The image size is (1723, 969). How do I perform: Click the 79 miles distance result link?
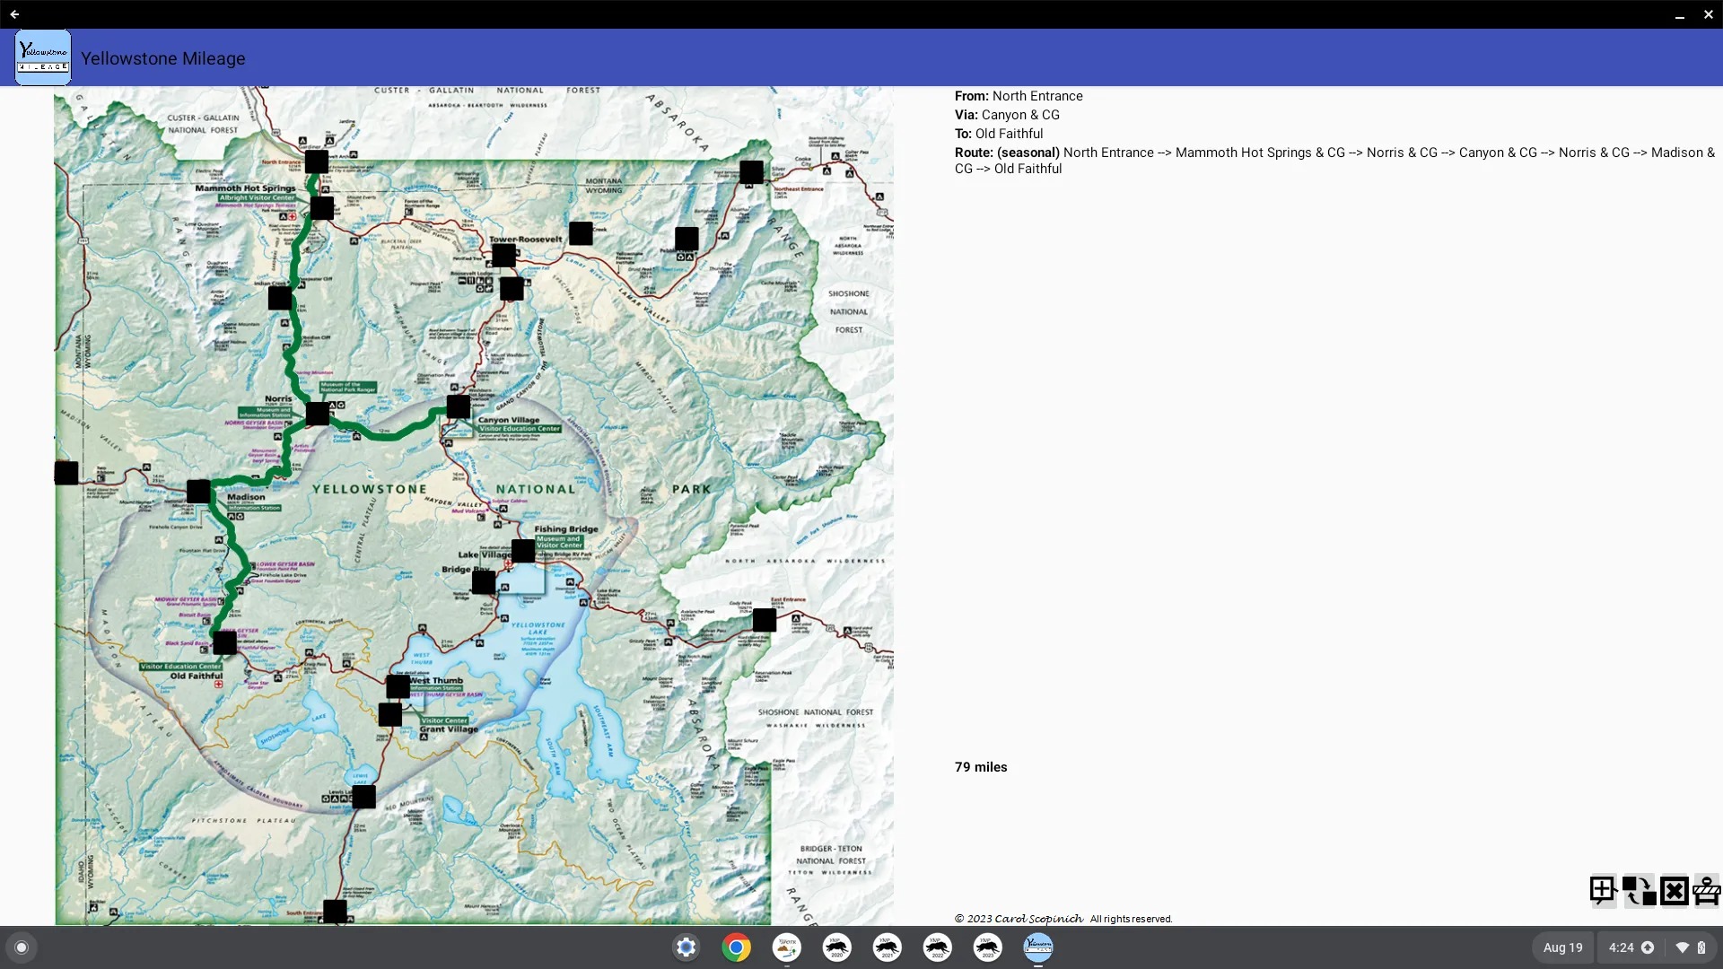click(x=980, y=767)
